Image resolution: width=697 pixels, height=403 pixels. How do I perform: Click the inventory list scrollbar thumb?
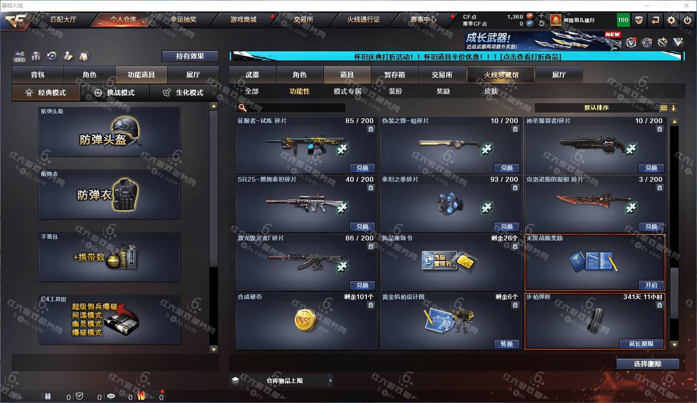(674, 293)
